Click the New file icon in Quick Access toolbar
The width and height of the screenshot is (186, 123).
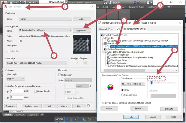click(11, 2)
